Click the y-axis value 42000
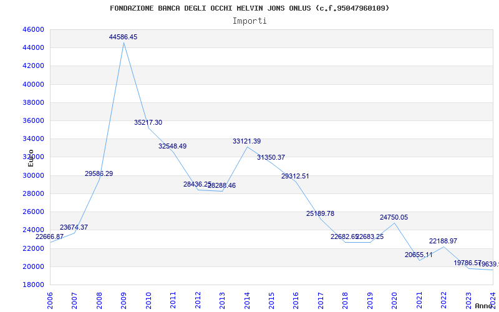 click(33, 66)
